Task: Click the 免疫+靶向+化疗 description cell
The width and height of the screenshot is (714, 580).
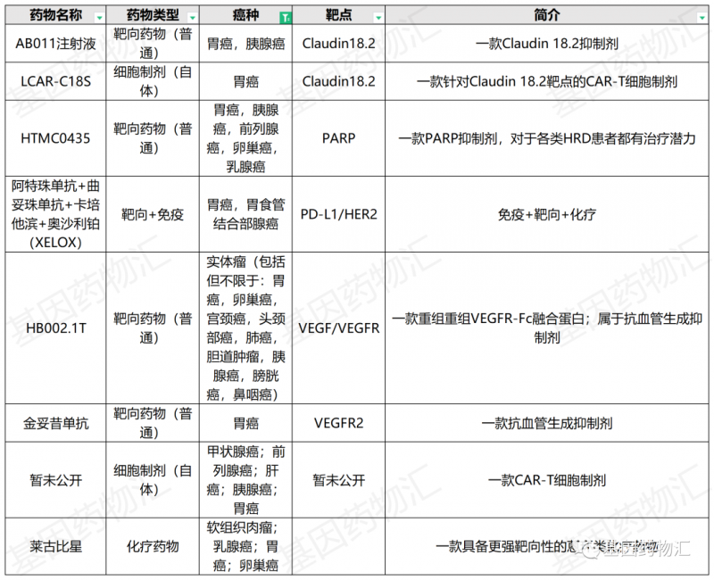Action: (547, 214)
